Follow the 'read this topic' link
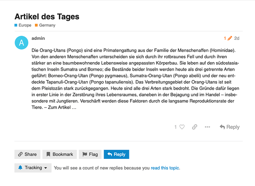The image size is (255, 186). pyautogui.click(x=165, y=168)
